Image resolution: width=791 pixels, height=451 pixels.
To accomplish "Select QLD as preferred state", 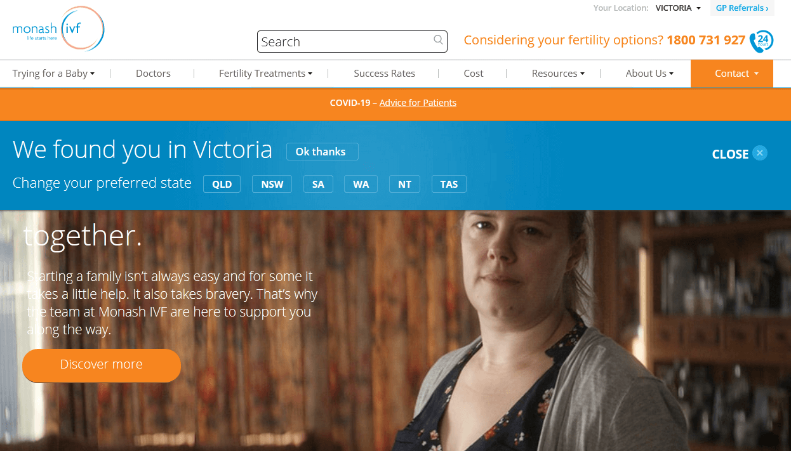I will coord(222,184).
